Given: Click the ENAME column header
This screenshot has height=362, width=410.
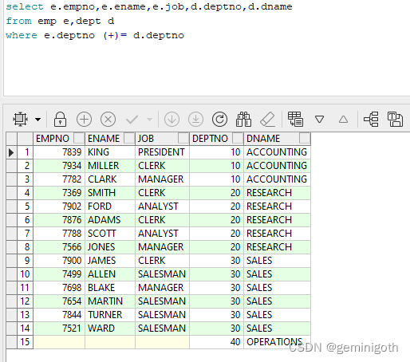Looking at the screenshot, I should 104,139.
